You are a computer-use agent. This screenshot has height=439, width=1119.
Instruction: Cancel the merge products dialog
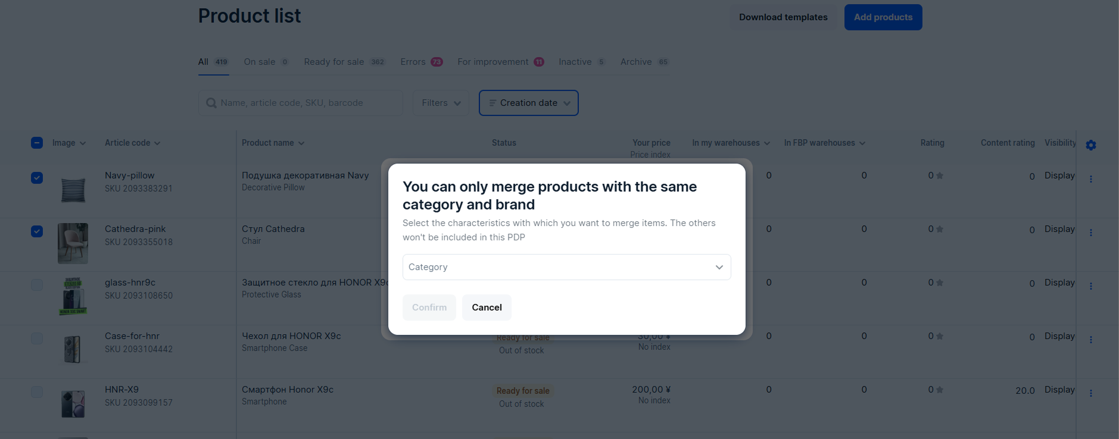pos(487,308)
